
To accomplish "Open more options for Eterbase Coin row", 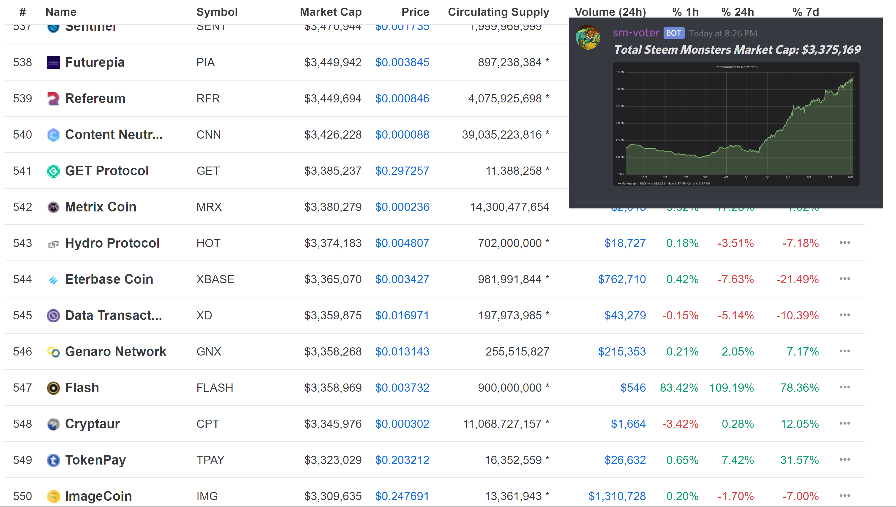I will pyautogui.click(x=845, y=279).
